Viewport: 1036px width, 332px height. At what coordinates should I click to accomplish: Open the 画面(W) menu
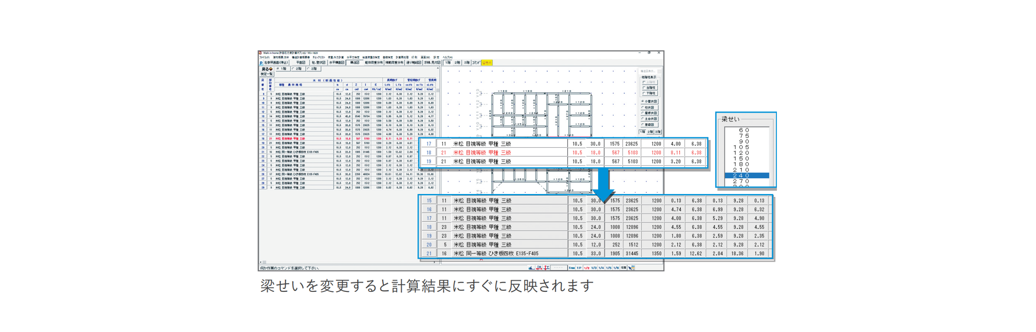point(425,57)
